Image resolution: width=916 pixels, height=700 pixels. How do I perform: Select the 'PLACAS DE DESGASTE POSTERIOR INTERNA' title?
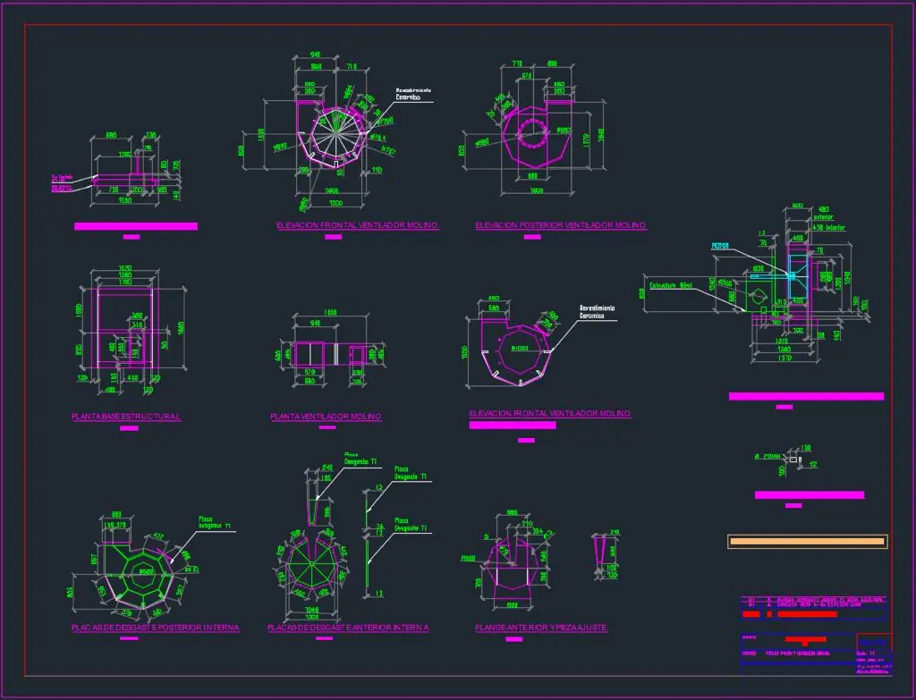click(156, 628)
